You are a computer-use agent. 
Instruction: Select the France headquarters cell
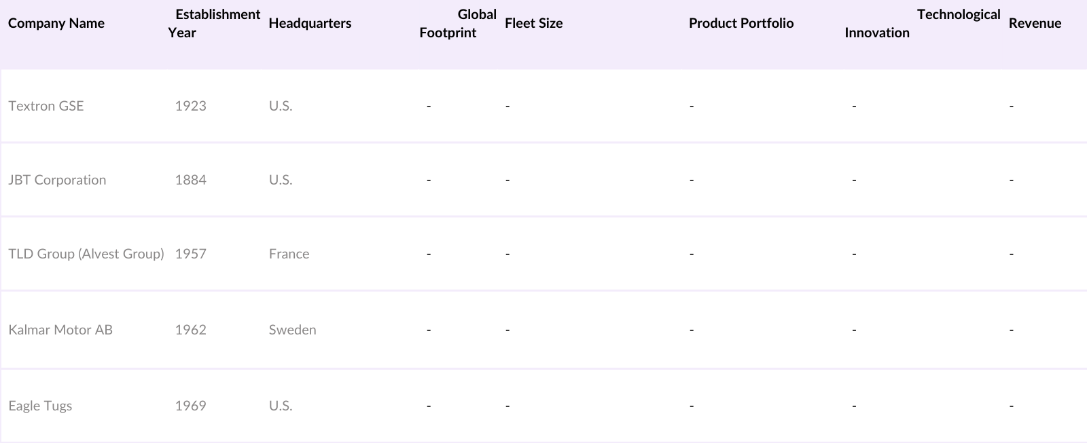(x=289, y=254)
